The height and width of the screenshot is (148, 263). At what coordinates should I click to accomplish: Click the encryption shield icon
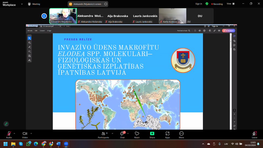click(x=207, y=4)
